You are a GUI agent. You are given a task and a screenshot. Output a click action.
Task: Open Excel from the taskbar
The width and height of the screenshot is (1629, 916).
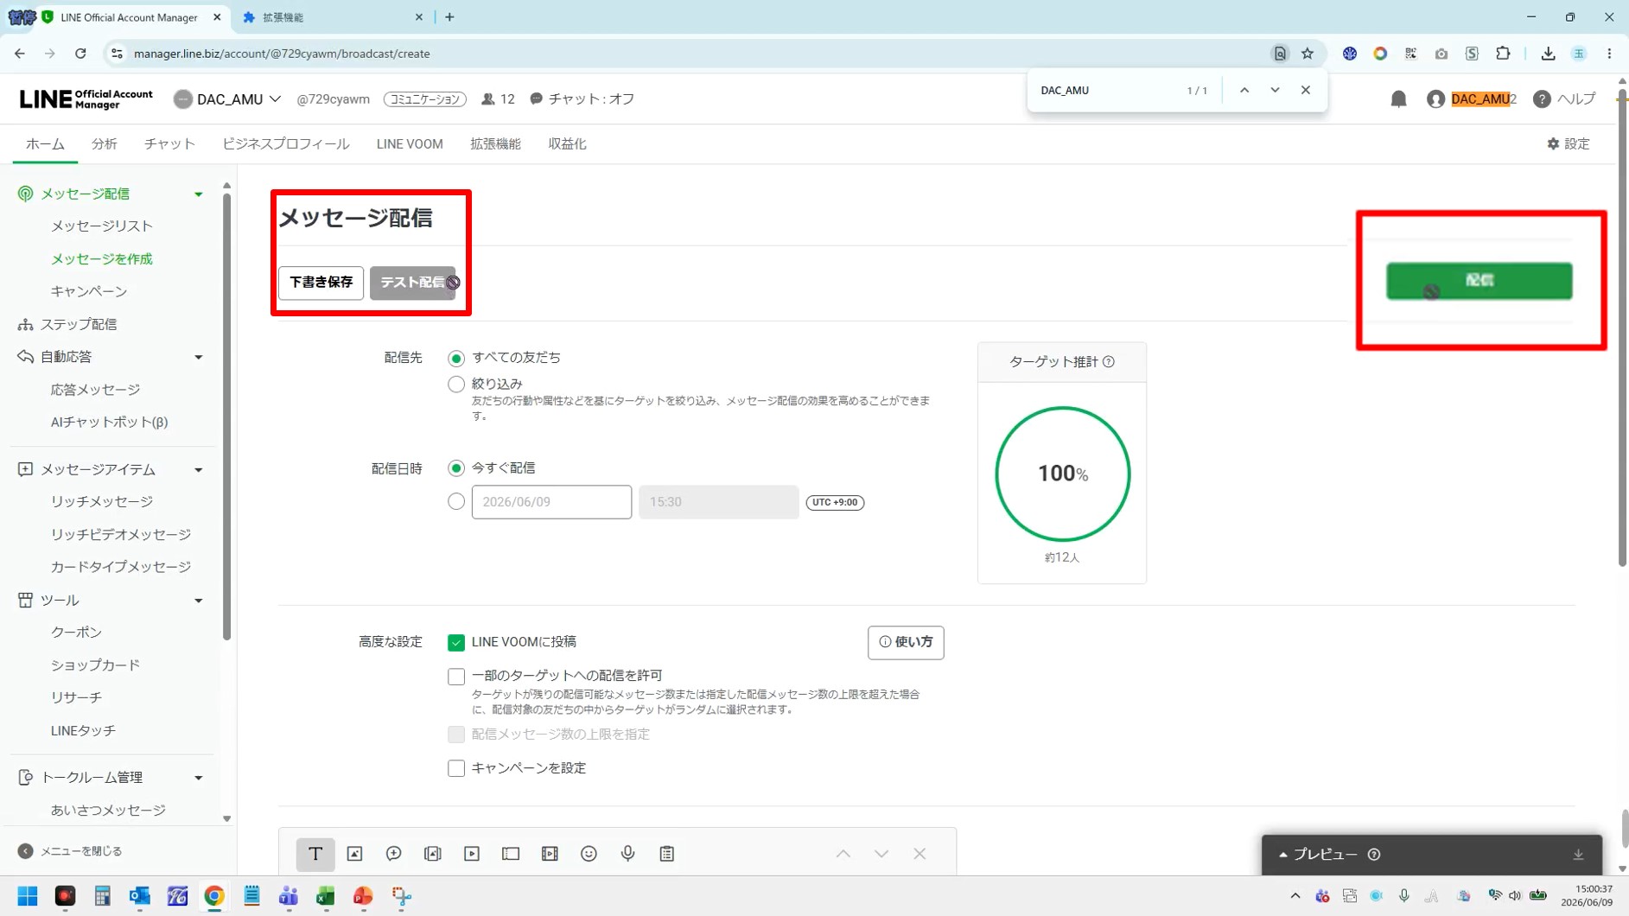[326, 896]
